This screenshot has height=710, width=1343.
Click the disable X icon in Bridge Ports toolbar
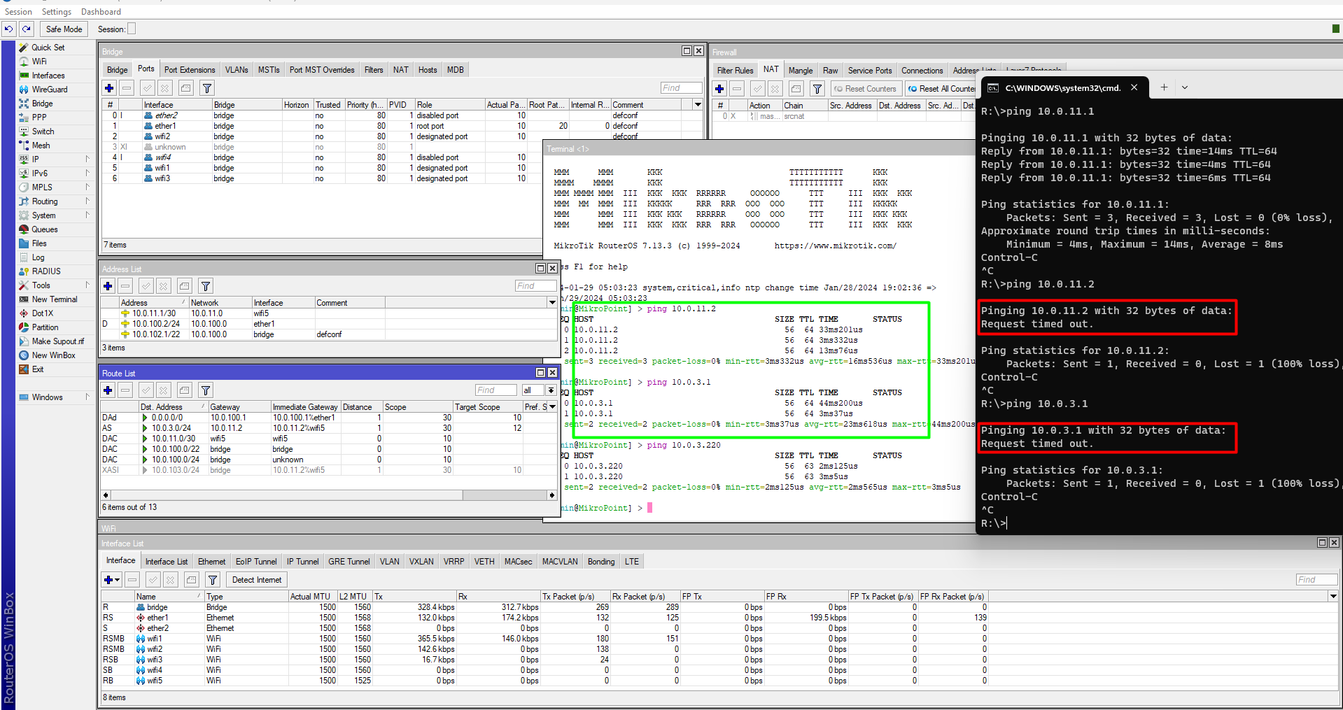pos(164,88)
